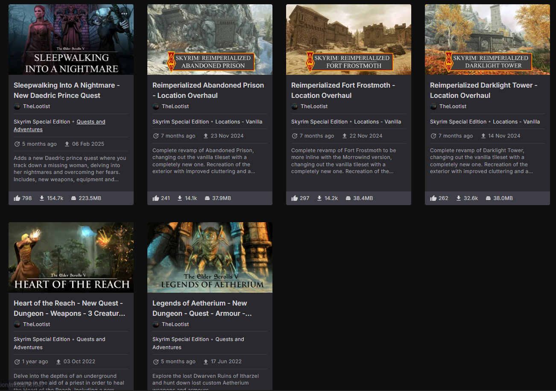Click the file size icon next to 223.5MB
Viewport: 556px width, 391px height.
click(73, 198)
